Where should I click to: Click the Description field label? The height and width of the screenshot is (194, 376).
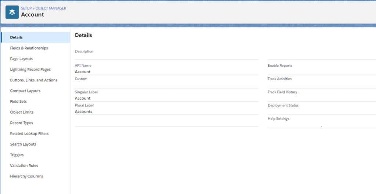tap(84, 51)
